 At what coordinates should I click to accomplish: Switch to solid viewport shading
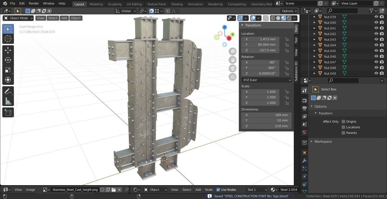[x=278, y=18]
